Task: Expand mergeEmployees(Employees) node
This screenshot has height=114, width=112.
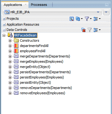Action: (x=10, y=61)
